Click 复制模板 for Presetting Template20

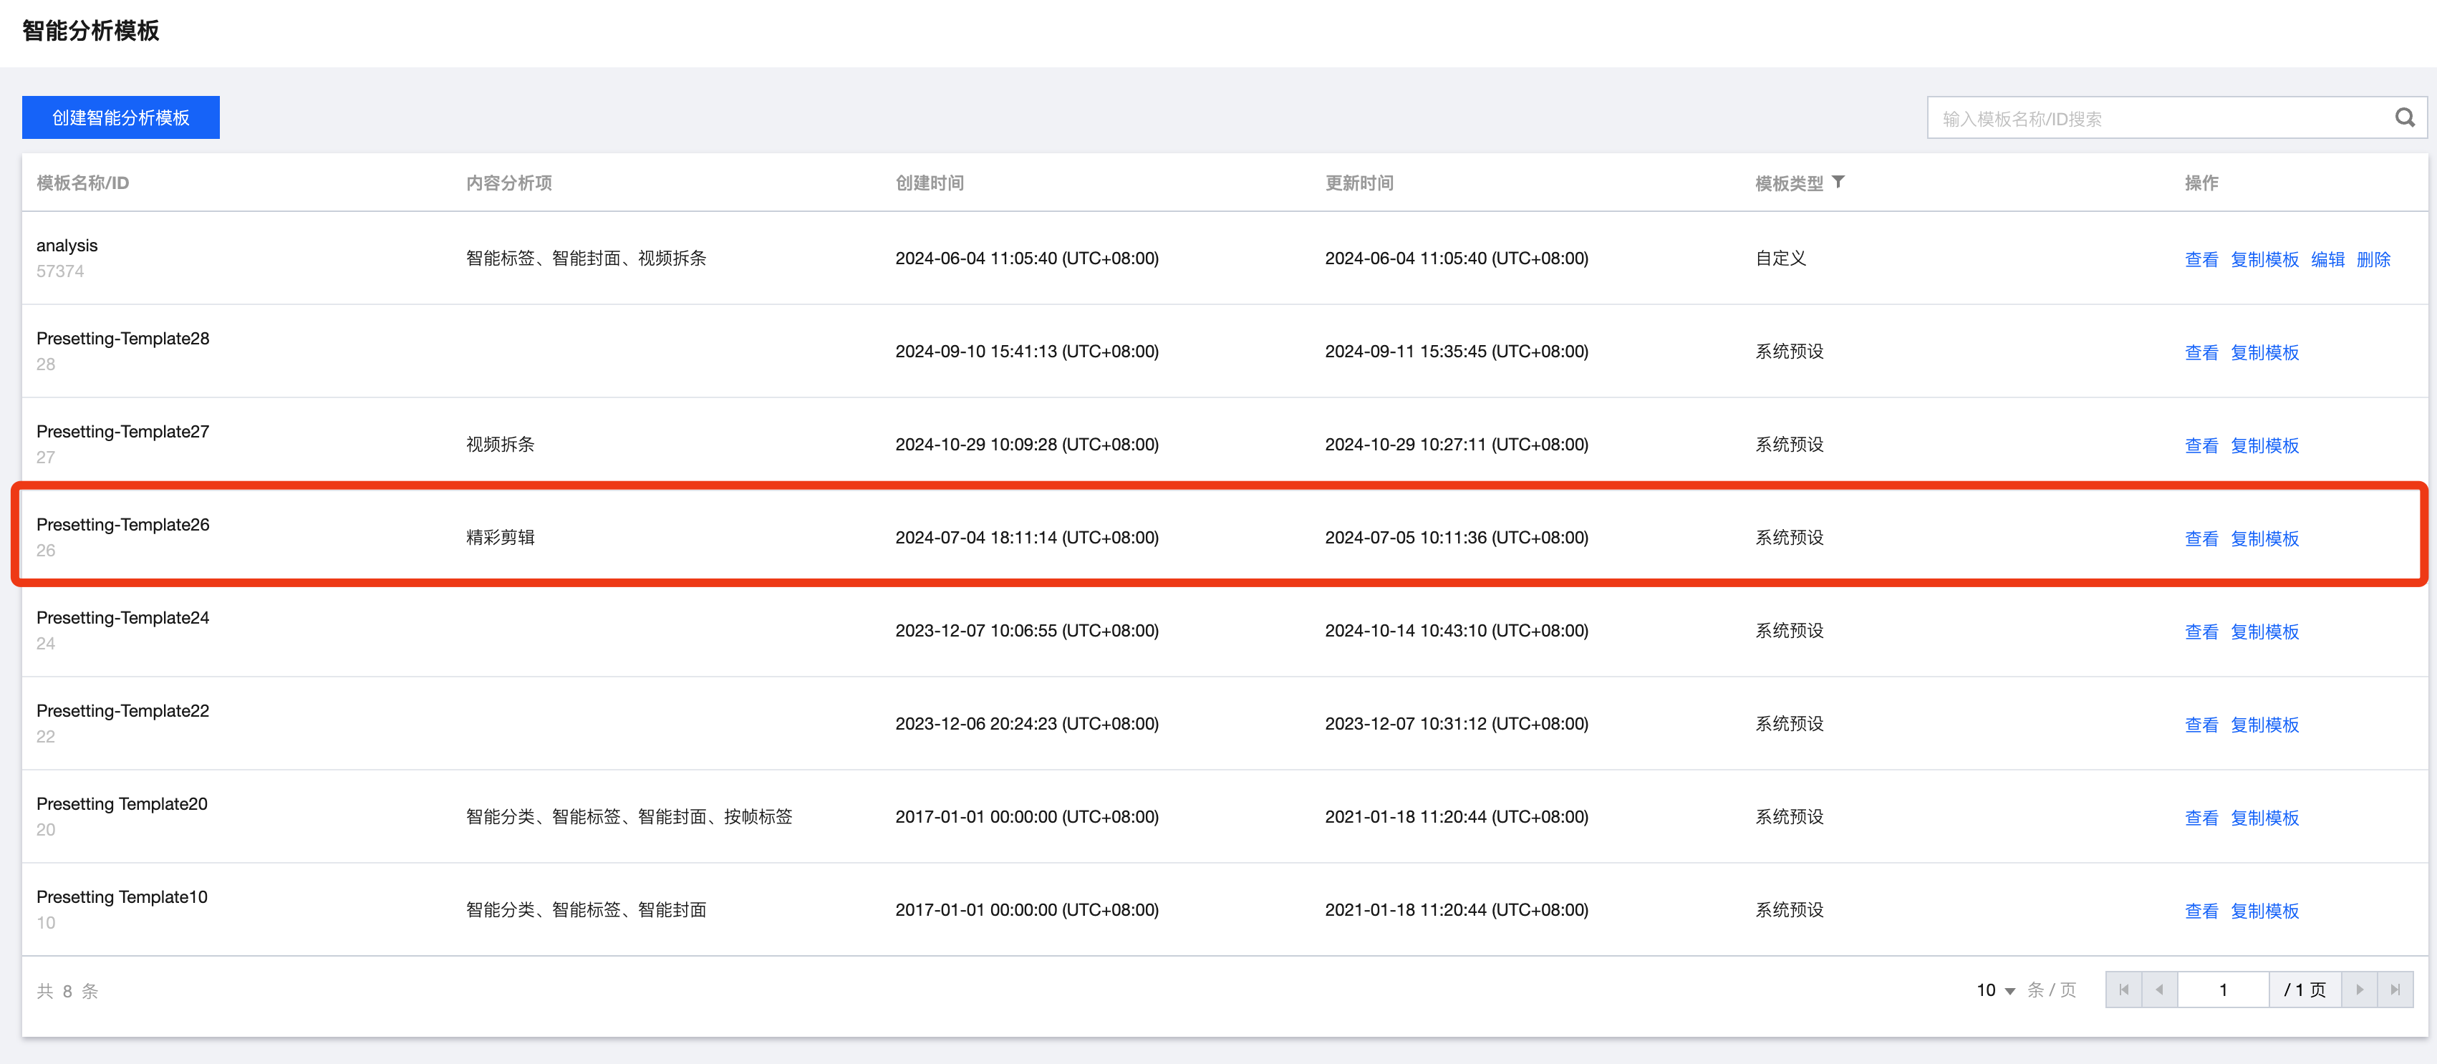click(2264, 817)
